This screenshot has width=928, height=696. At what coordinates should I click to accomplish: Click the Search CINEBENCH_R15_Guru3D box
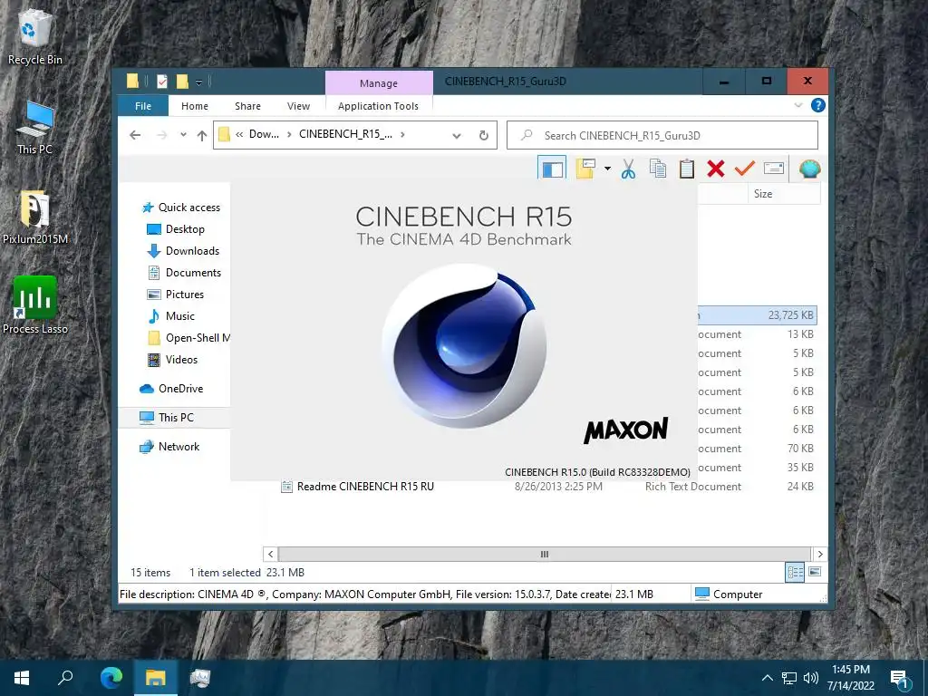tap(662, 136)
